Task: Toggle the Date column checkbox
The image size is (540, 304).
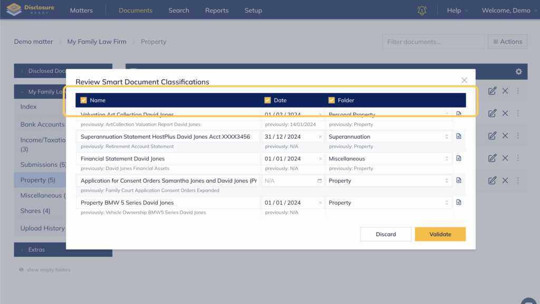Action: pos(267,100)
